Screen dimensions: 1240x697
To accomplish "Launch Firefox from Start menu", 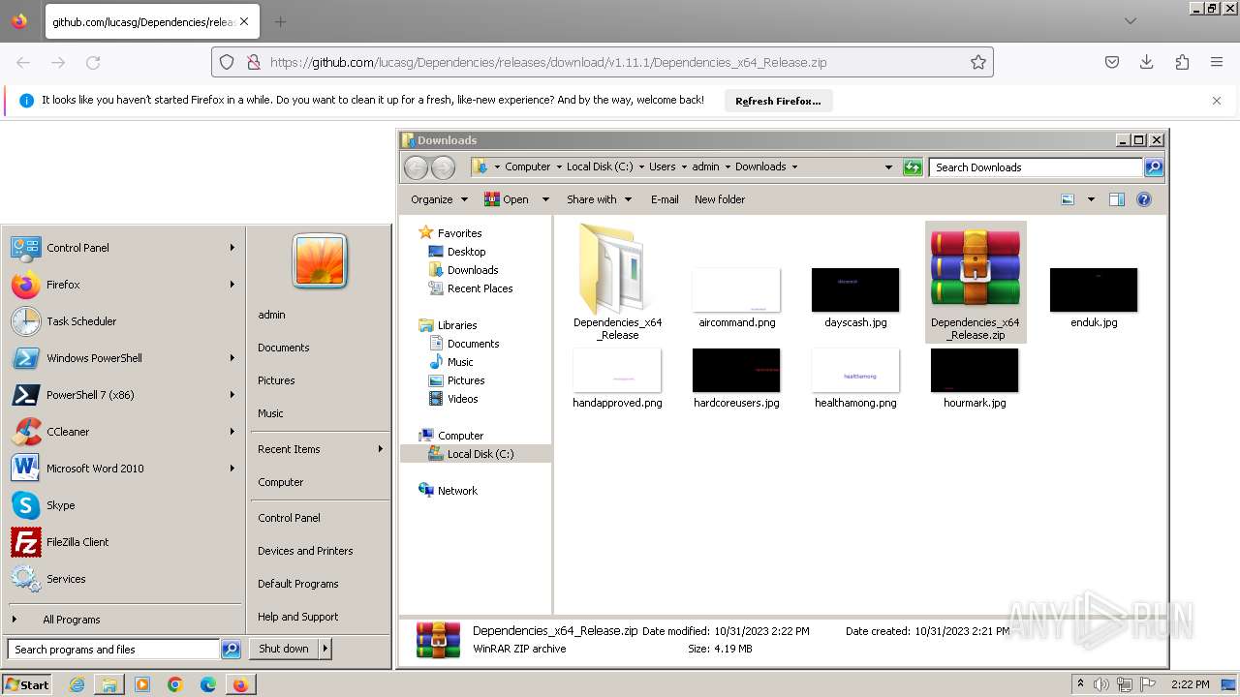I will 124,285.
